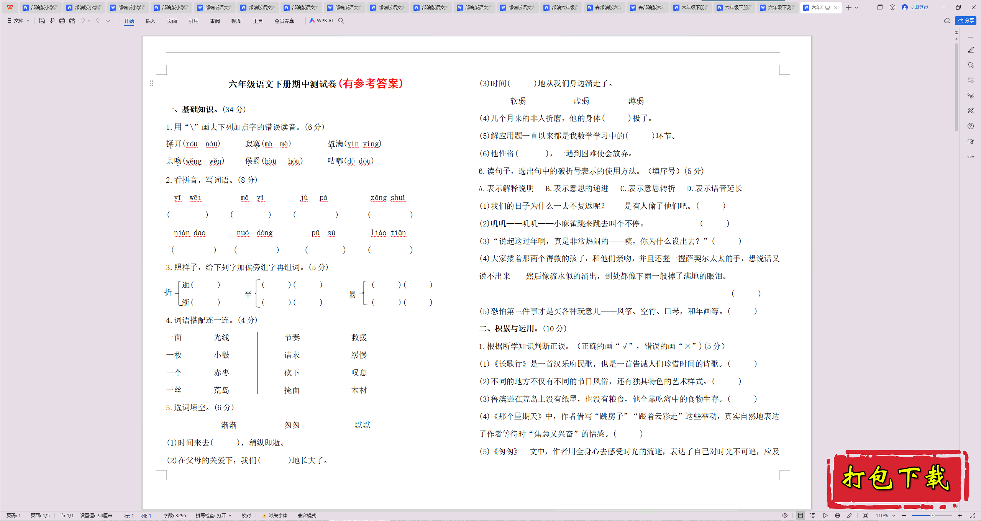
Task: Open WPS AI assistant
Action: coord(321,21)
